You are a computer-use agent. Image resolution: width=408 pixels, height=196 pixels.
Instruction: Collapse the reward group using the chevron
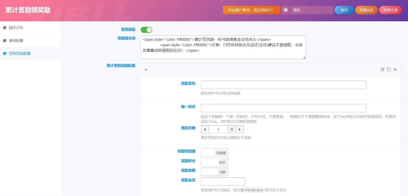pos(146,70)
